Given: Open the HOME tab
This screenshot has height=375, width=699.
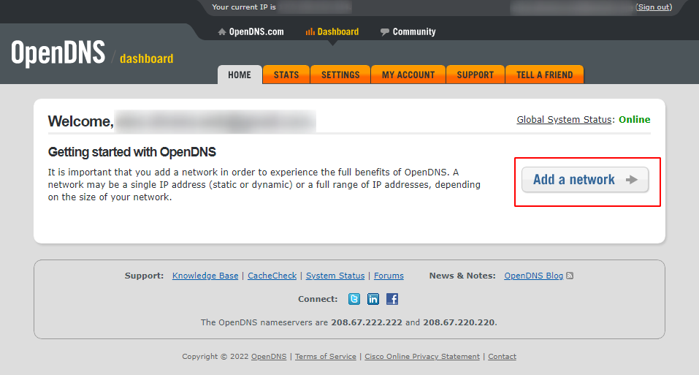Looking at the screenshot, I should click(x=240, y=75).
